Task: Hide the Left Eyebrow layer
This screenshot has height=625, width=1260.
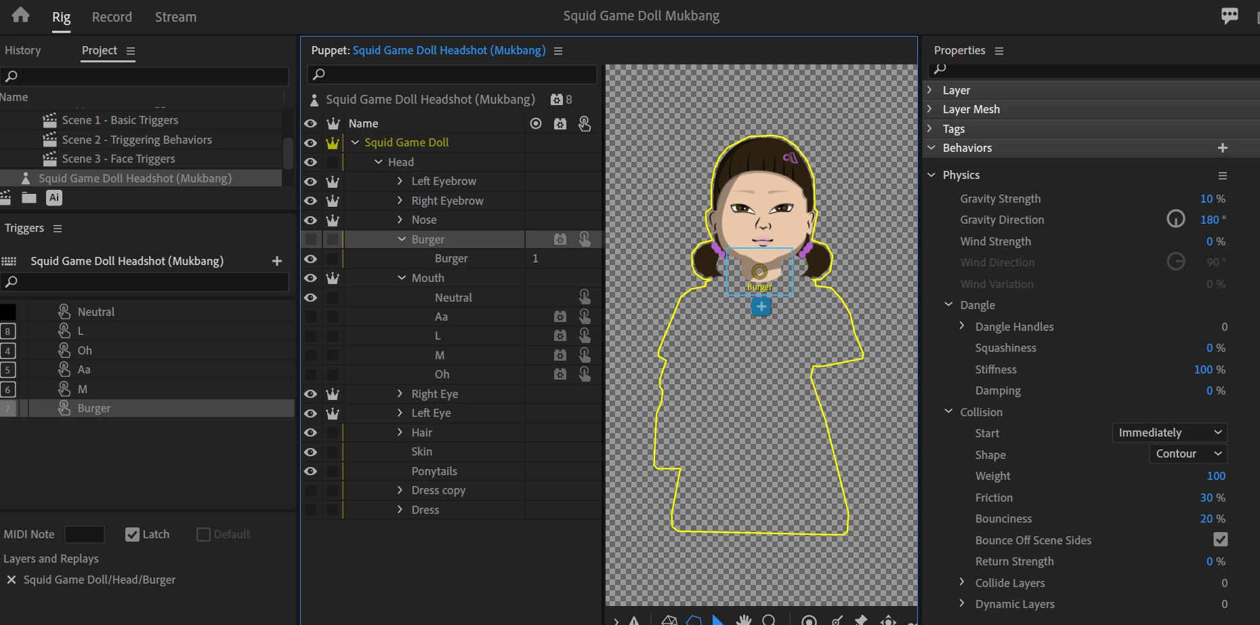Action: pos(310,182)
